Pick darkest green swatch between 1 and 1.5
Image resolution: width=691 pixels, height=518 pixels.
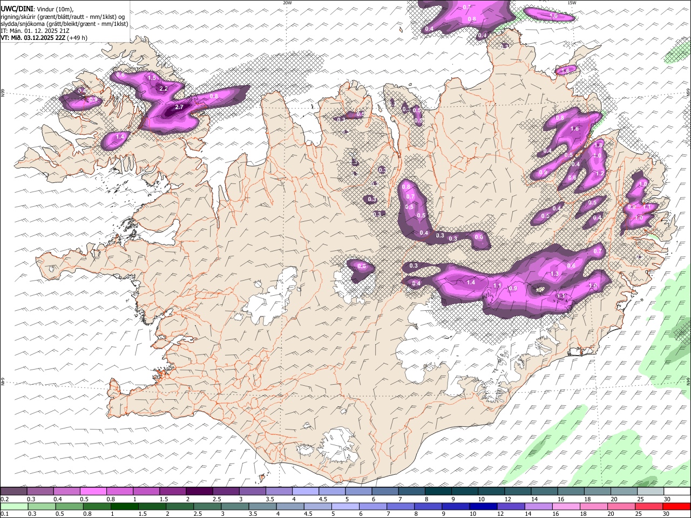pyautogui.click(x=124, y=506)
